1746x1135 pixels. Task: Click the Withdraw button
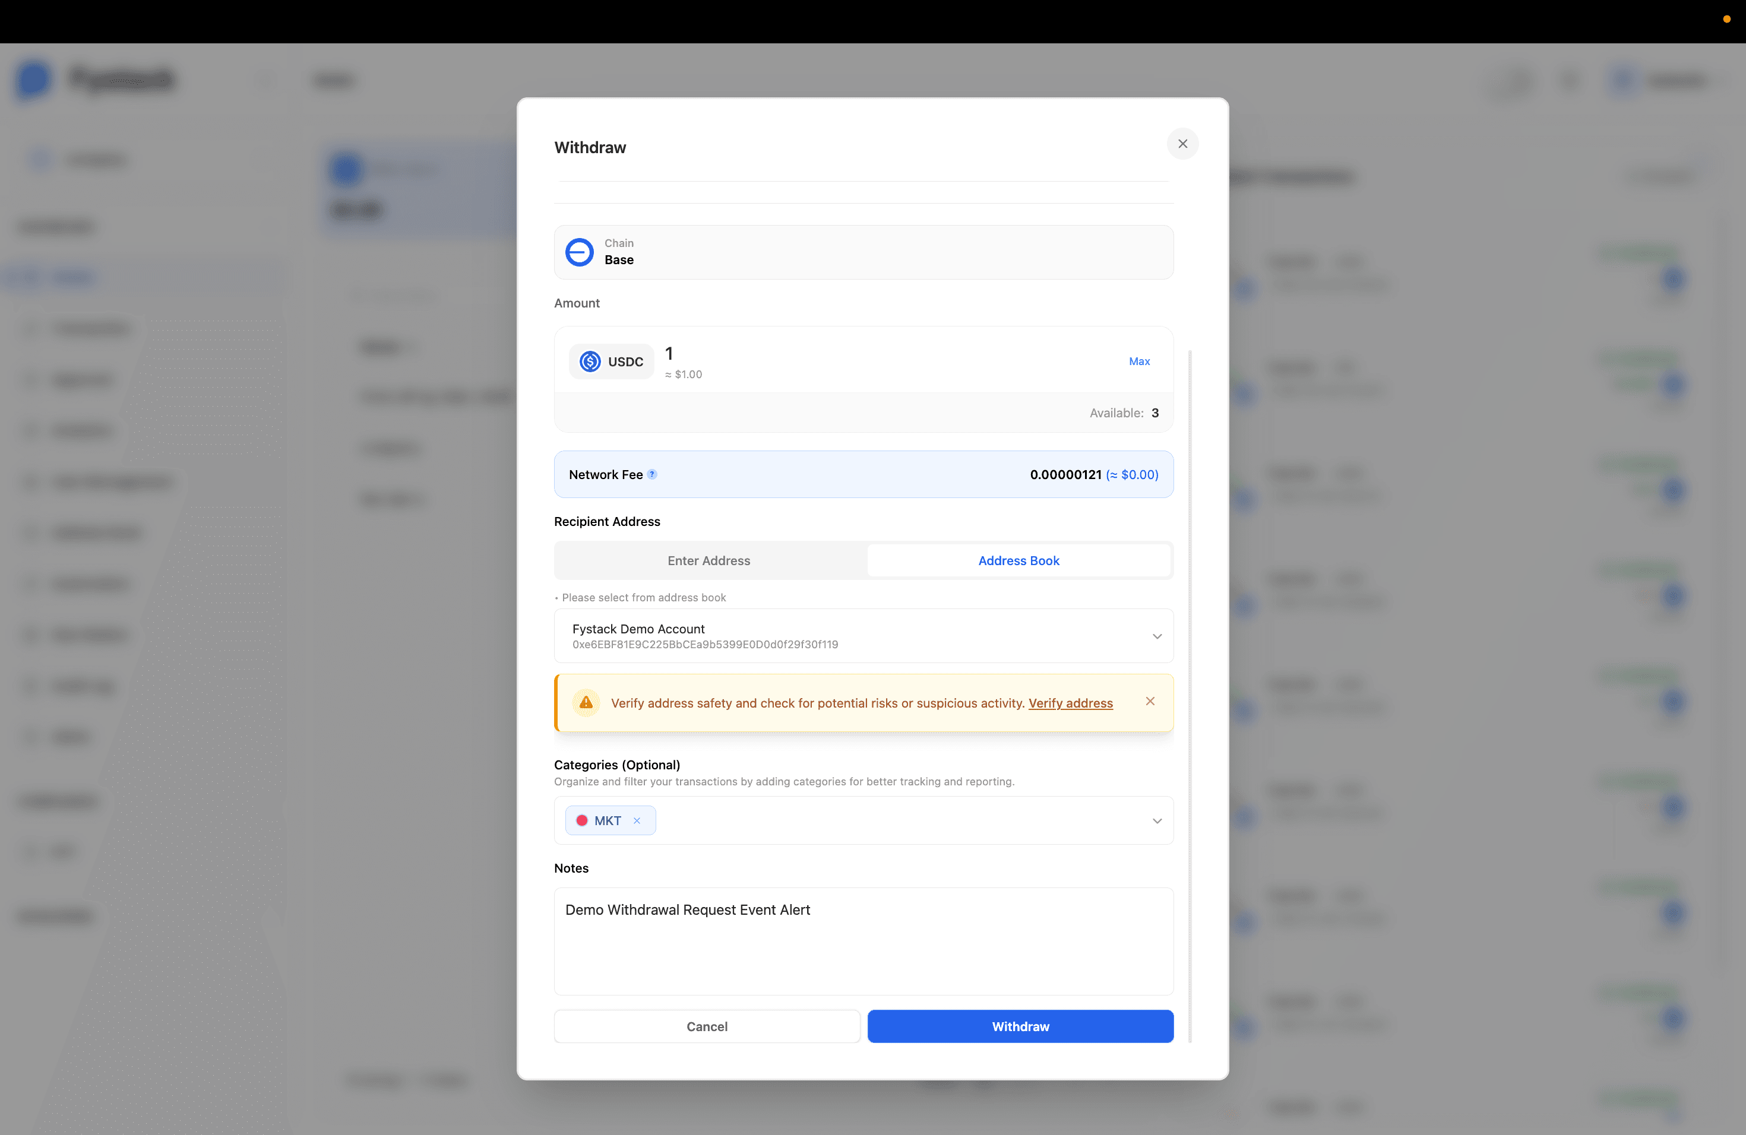(x=1020, y=1026)
